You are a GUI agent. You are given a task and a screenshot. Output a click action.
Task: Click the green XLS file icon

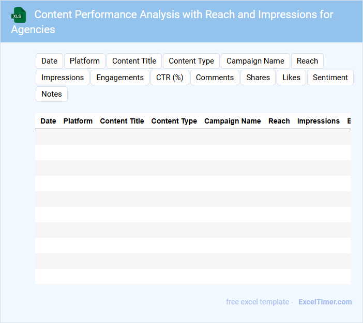pos(19,15)
